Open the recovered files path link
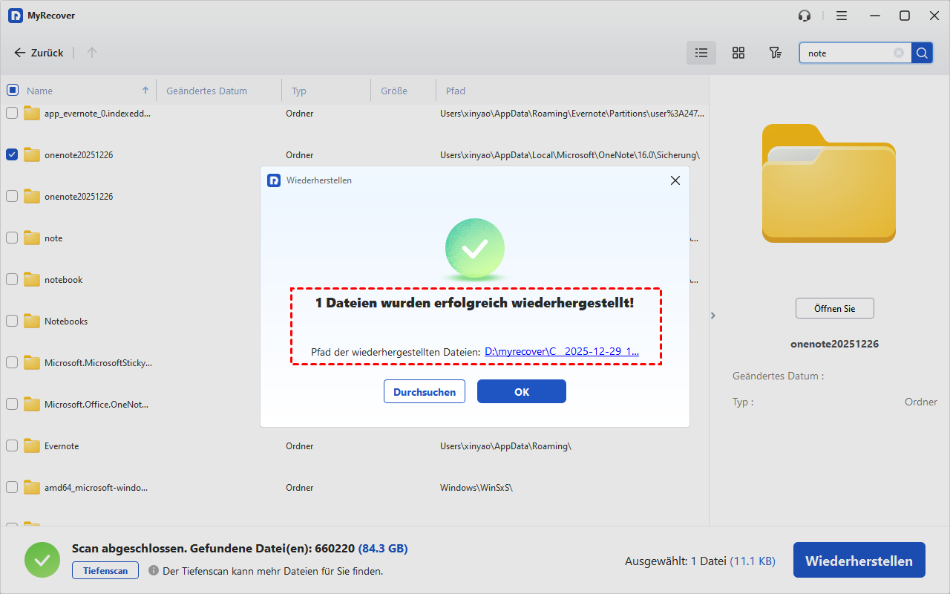This screenshot has height=594, width=950. coord(561,352)
